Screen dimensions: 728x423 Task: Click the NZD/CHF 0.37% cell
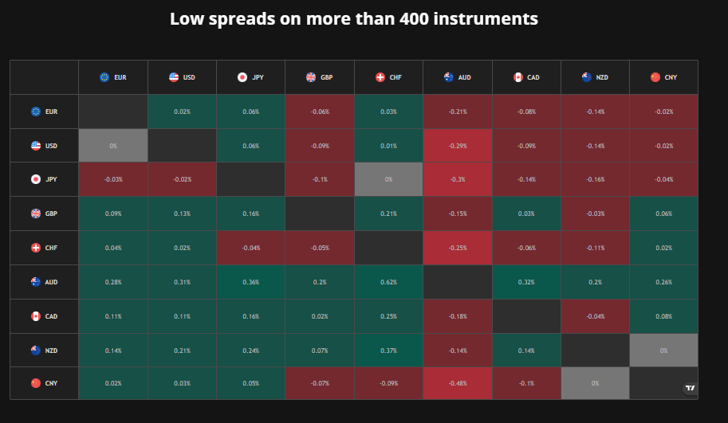click(x=388, y=351)
